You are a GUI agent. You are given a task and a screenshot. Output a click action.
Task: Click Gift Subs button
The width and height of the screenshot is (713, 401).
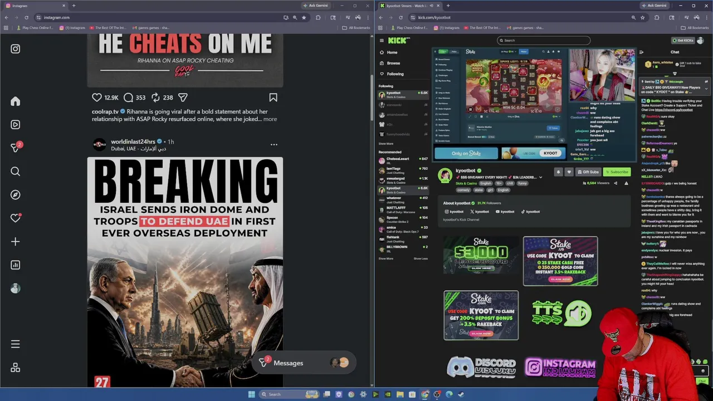click(588, 172)
